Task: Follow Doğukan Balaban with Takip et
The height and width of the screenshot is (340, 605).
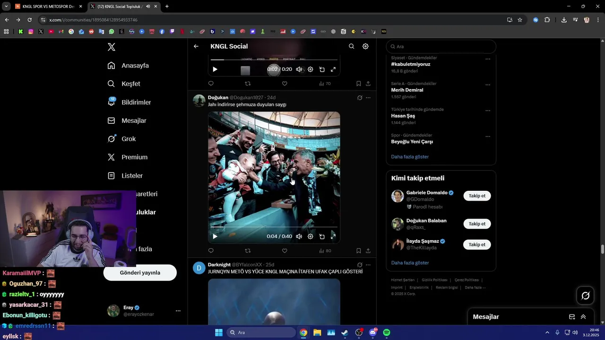Action: [477, 224]
